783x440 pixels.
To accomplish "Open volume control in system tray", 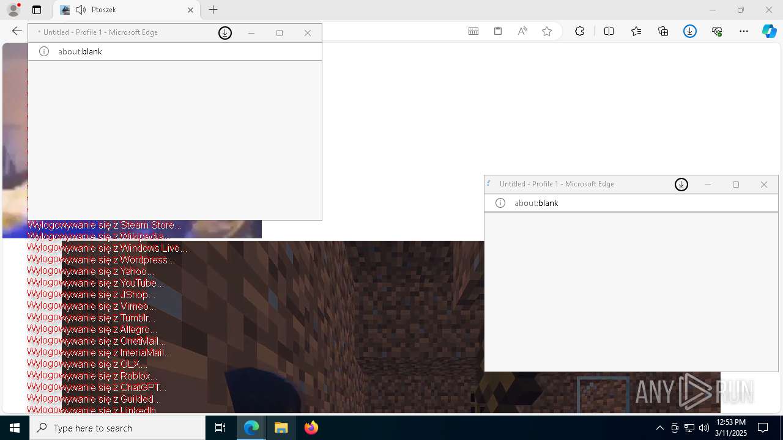I will [x=703, y=428].
